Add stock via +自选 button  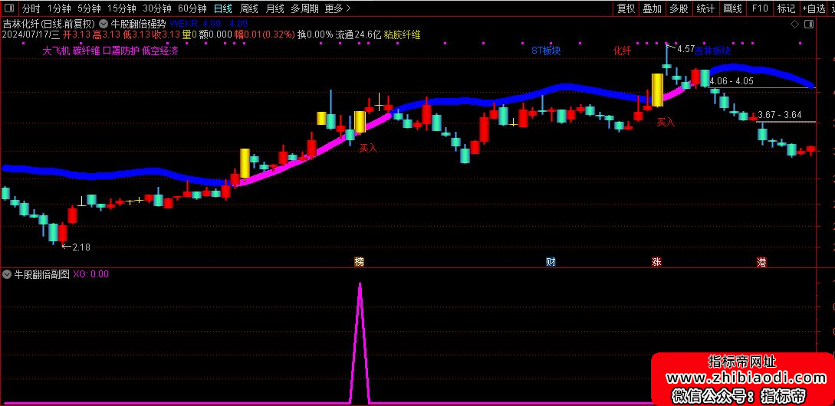[813, 8]
